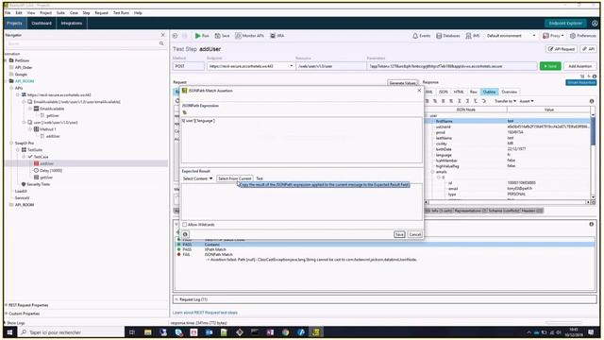Switch response view to Raw tab
This screenshot has width=604, height=340.
coord(473,92)
